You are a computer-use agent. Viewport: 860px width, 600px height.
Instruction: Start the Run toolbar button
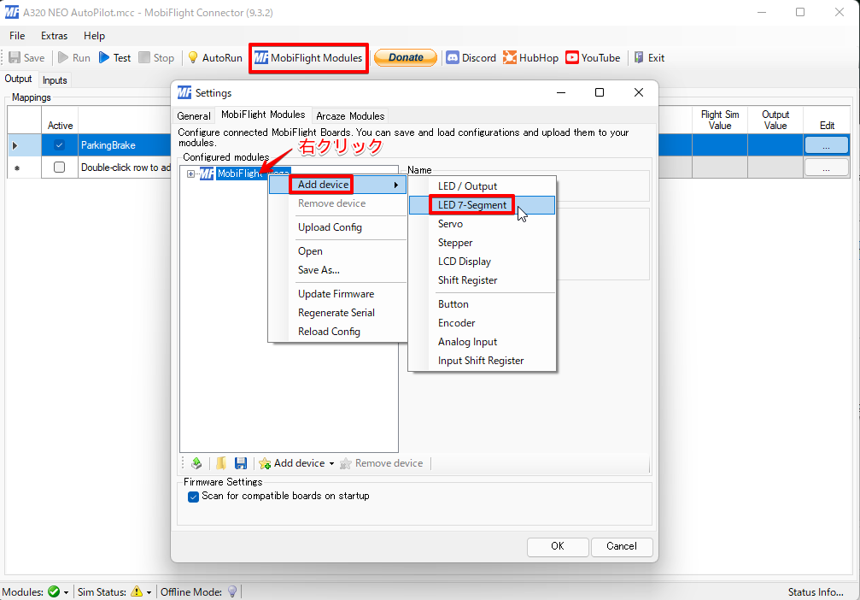[74, 57]
